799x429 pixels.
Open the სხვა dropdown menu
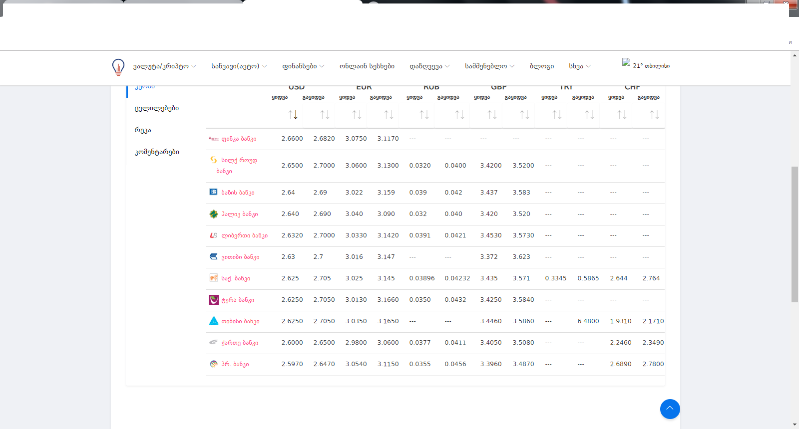(579, 66)
